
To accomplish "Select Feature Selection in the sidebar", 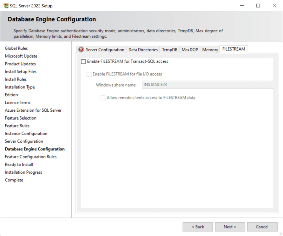I will 20,118.
